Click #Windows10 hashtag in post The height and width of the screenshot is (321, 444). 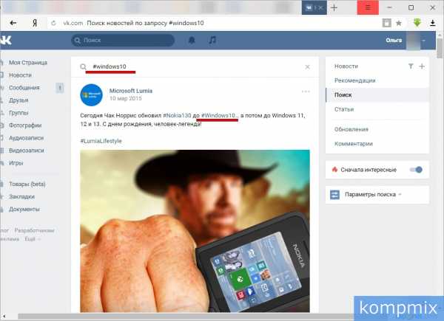(x=220, y=115)
